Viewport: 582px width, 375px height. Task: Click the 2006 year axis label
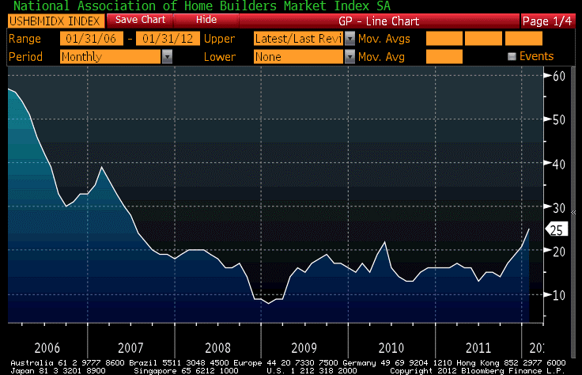pos(47,348)
